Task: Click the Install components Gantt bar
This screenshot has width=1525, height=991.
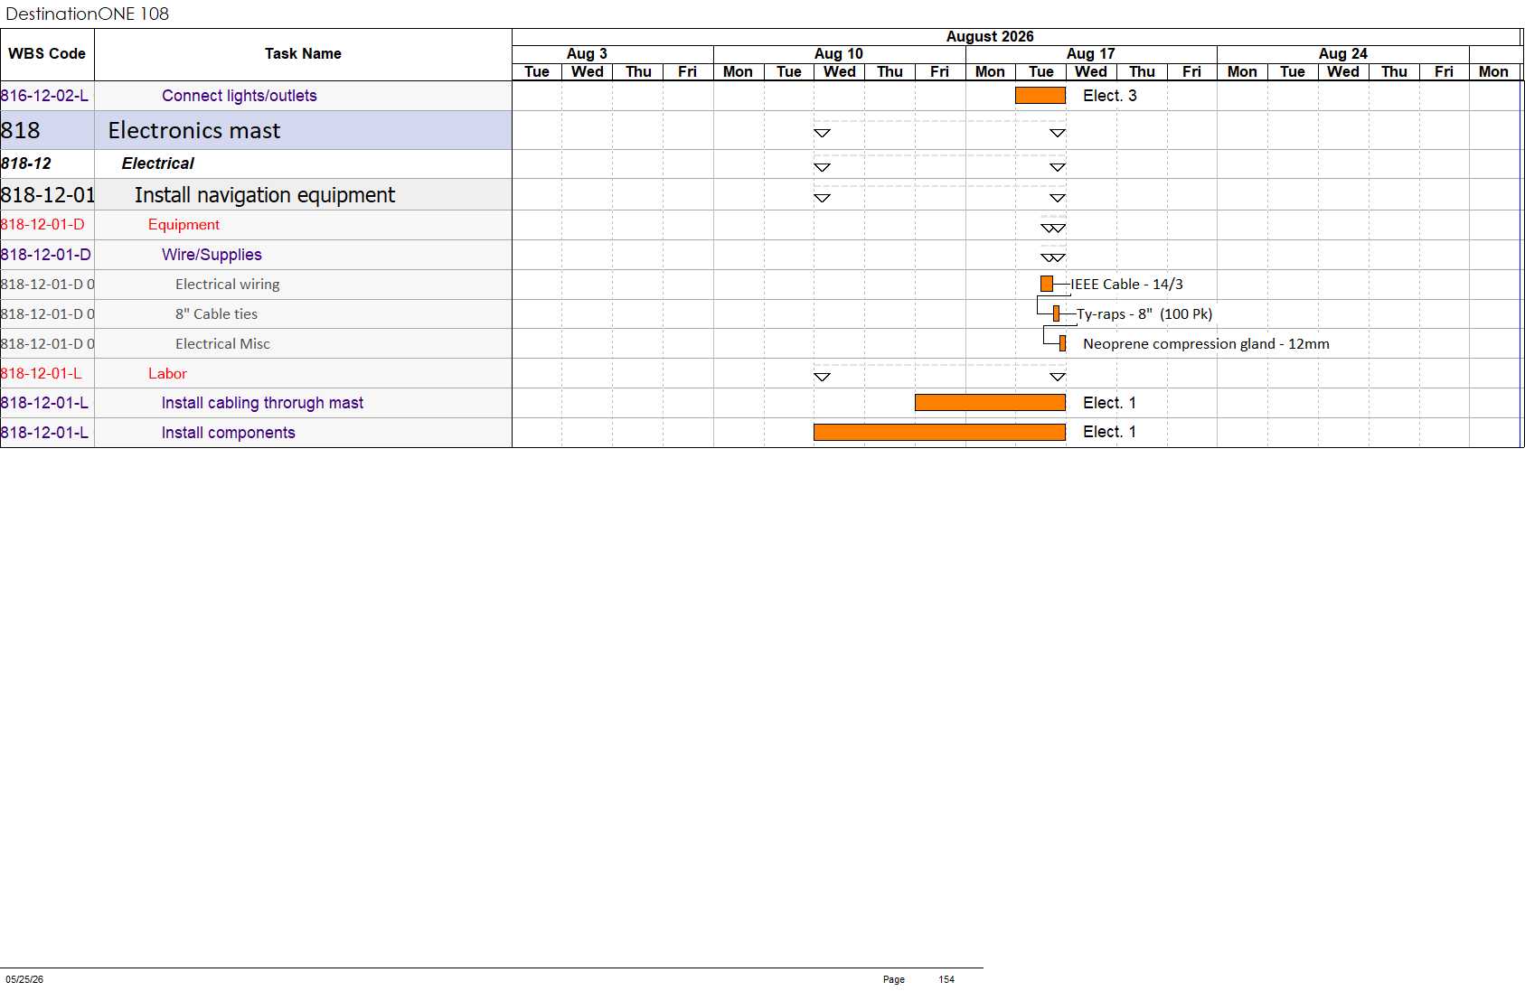Action: coord(939,433)
